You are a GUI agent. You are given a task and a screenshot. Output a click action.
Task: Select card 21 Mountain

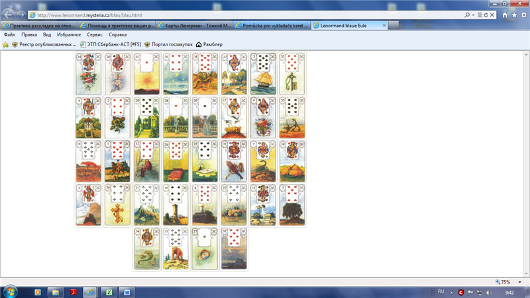tap(146, 205)
